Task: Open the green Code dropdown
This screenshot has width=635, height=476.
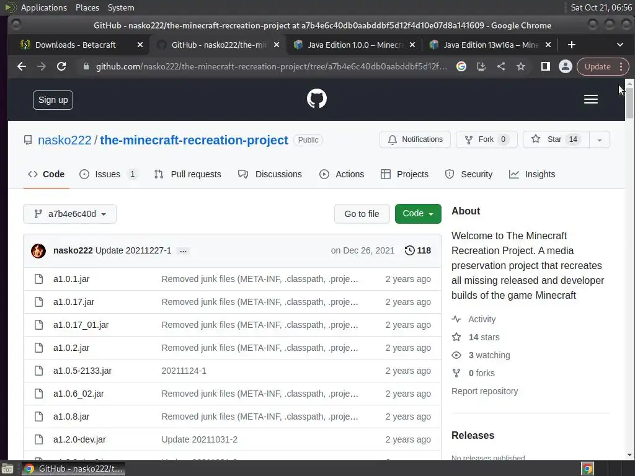Action: (x=418, y=214)
